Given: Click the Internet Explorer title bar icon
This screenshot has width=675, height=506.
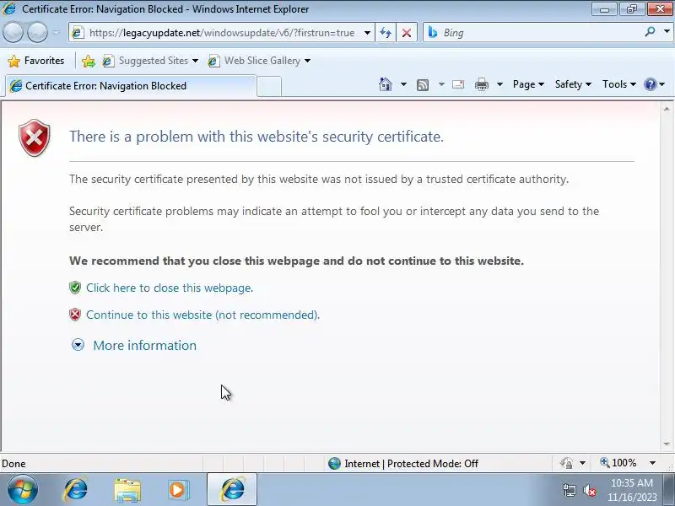Looking at the screenshot, I should [x=9, y=8].
